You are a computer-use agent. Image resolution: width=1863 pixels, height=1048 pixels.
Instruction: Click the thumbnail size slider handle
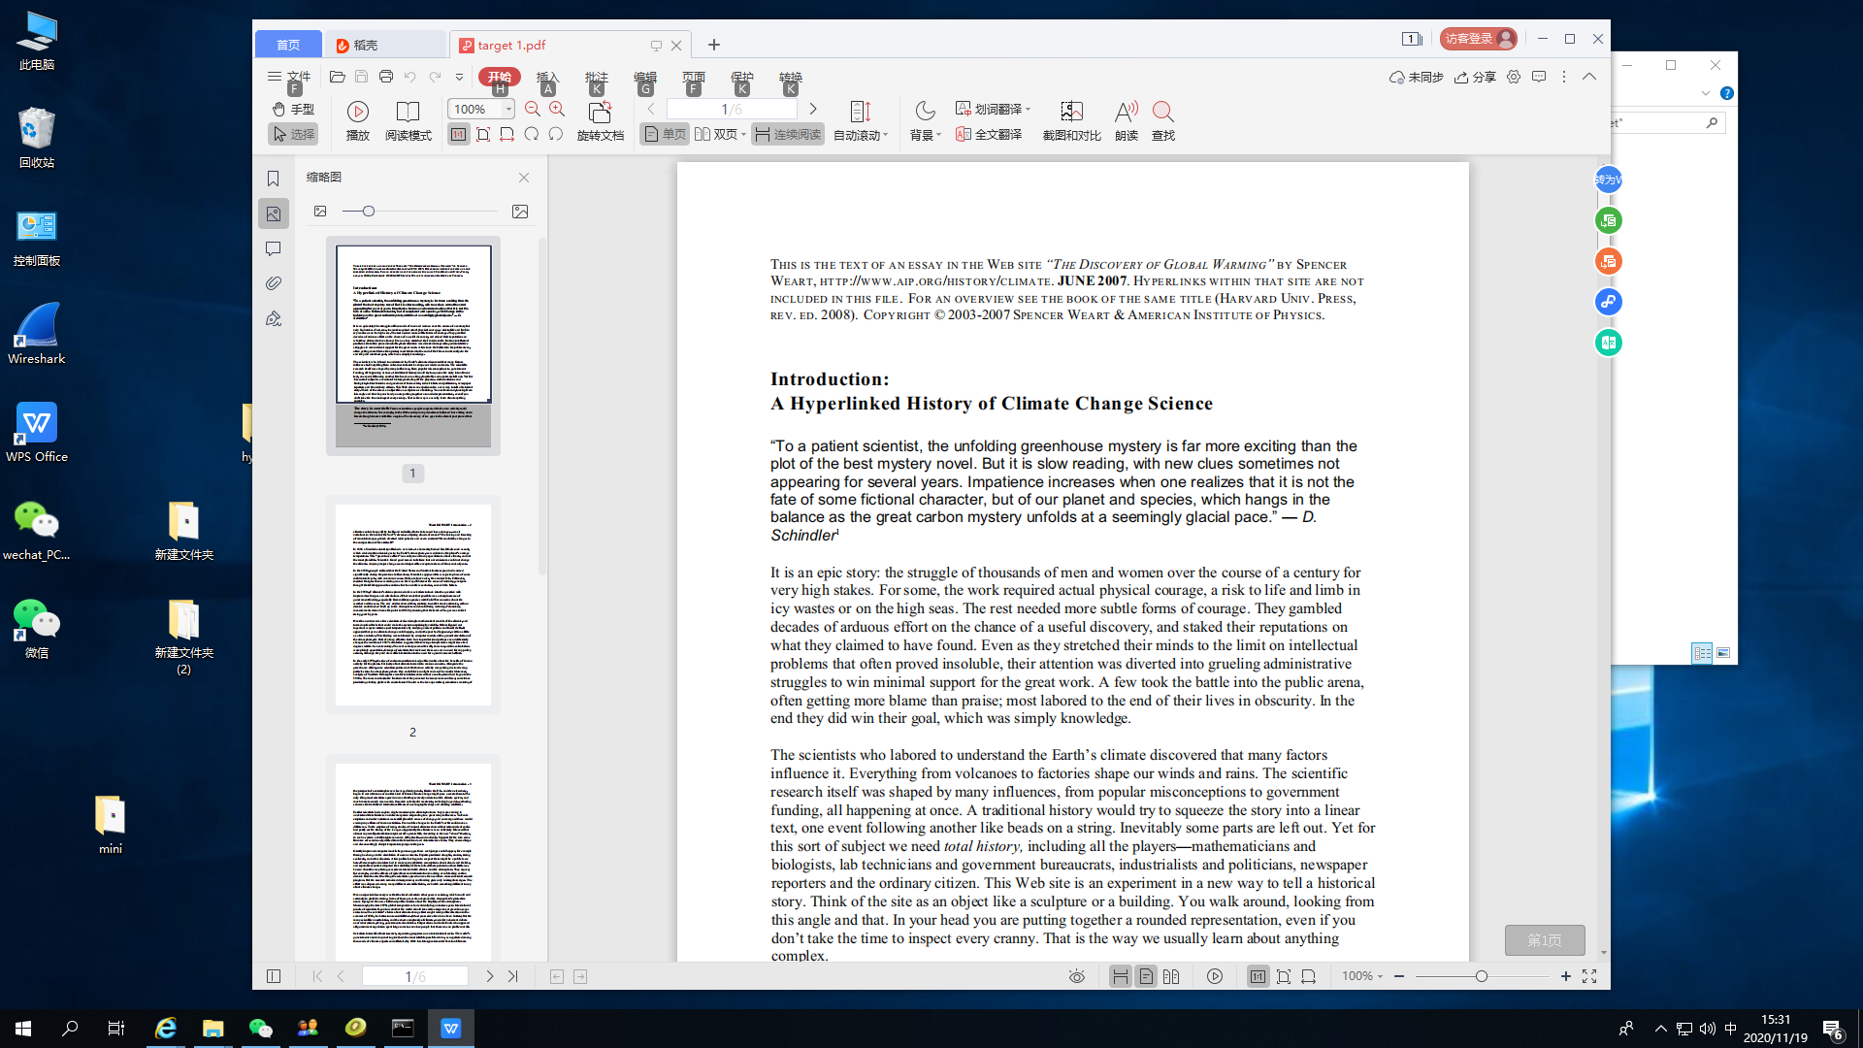[369, 212]
